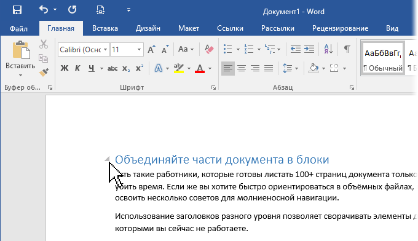Screen dimensions: 418x241
Task: Activate the Format Painter brush
Action: [x=44, y=73]
